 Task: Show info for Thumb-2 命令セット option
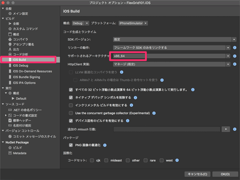(162, 80)
